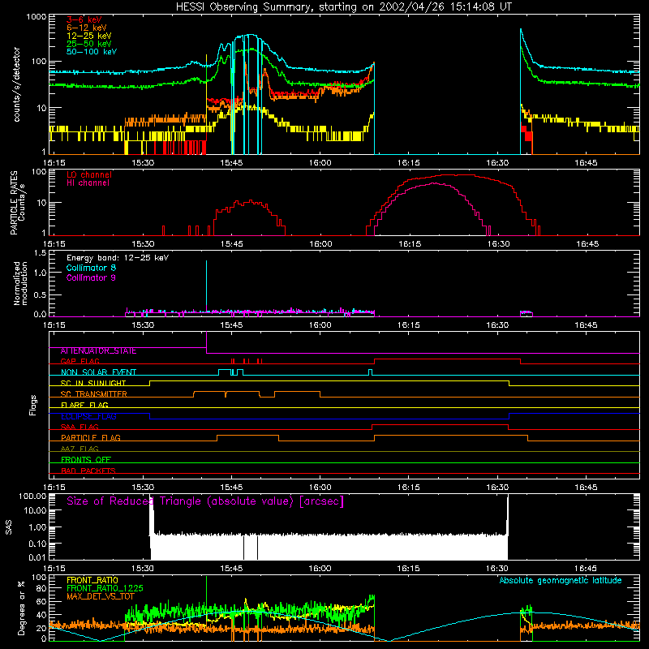Click 'Absolute geomagnetic latitude' label

[561, 581]
